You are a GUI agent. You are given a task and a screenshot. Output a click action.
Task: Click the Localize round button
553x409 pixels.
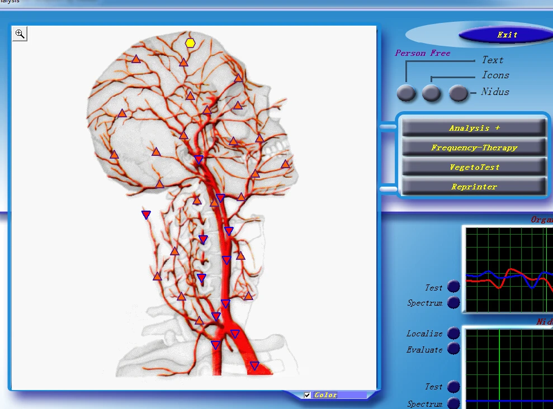coord(453,333)
